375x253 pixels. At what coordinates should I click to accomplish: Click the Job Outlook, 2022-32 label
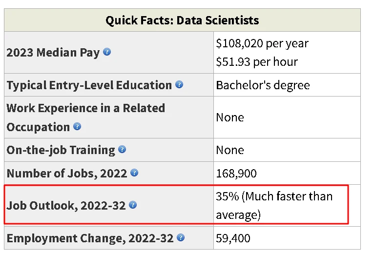point(66,206)
